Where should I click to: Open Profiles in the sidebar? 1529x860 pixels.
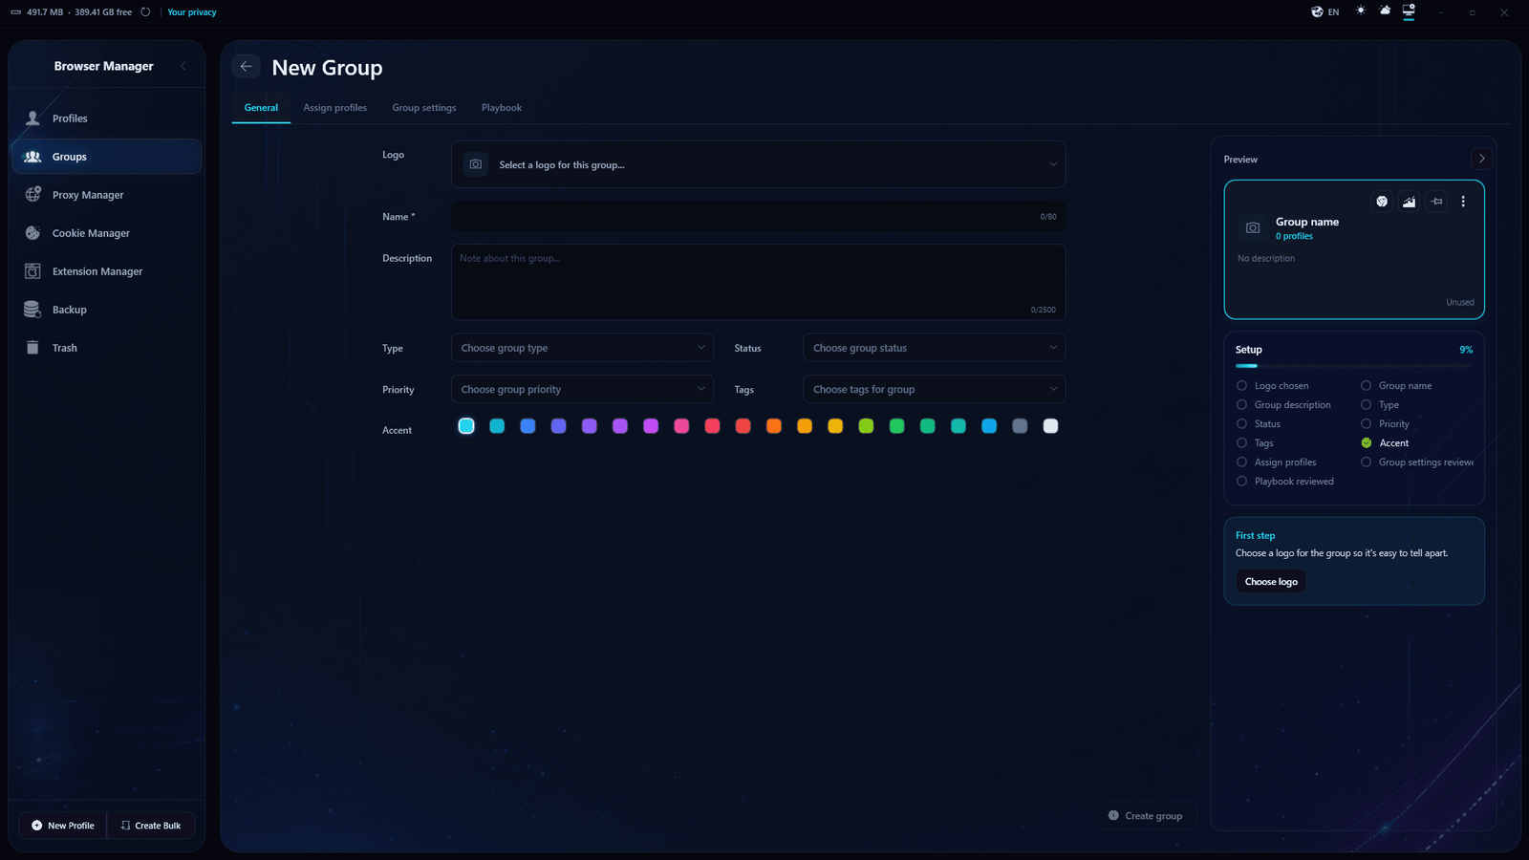(x=106, y=118)
